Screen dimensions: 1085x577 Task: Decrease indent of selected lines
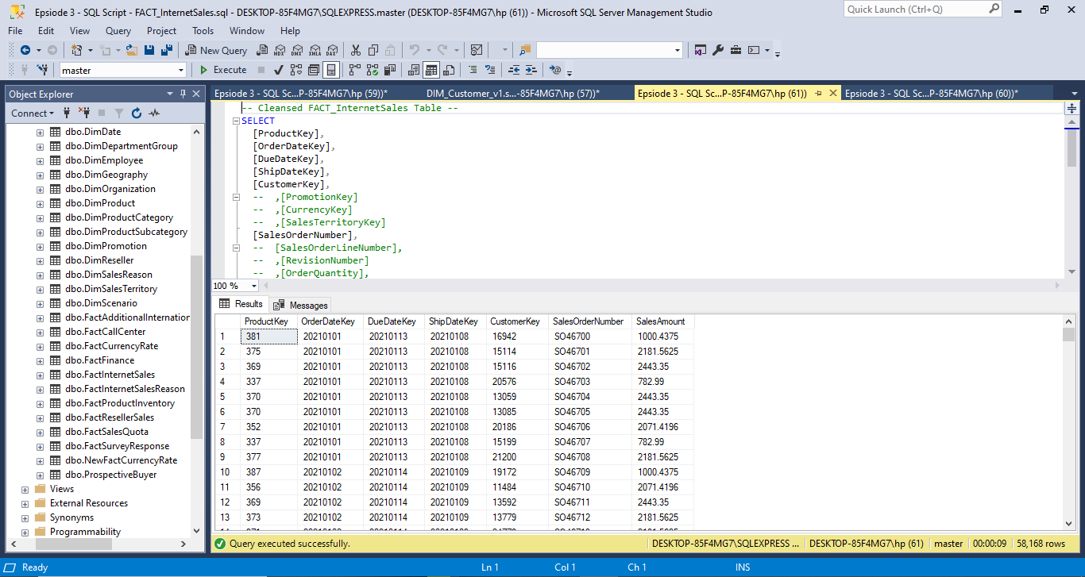(x=514, y=70)
